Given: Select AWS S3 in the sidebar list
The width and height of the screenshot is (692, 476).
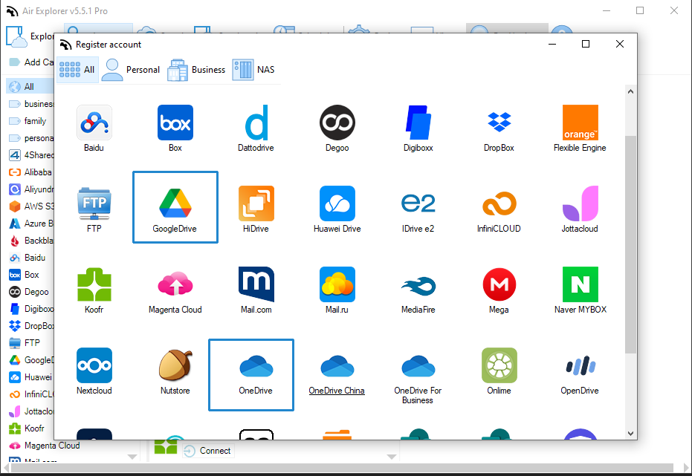Looking at the screenshot, I should [x=30, y=206].
